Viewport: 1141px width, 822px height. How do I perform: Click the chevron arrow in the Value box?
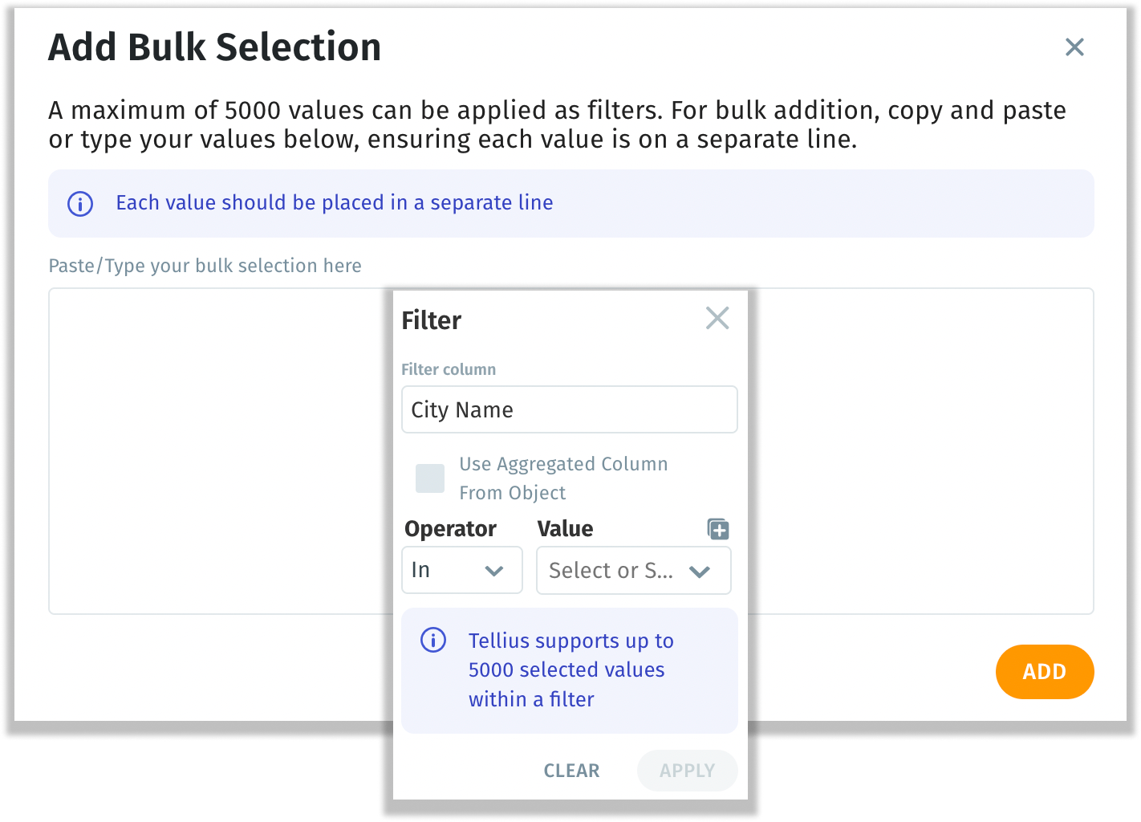click(700, 572)
